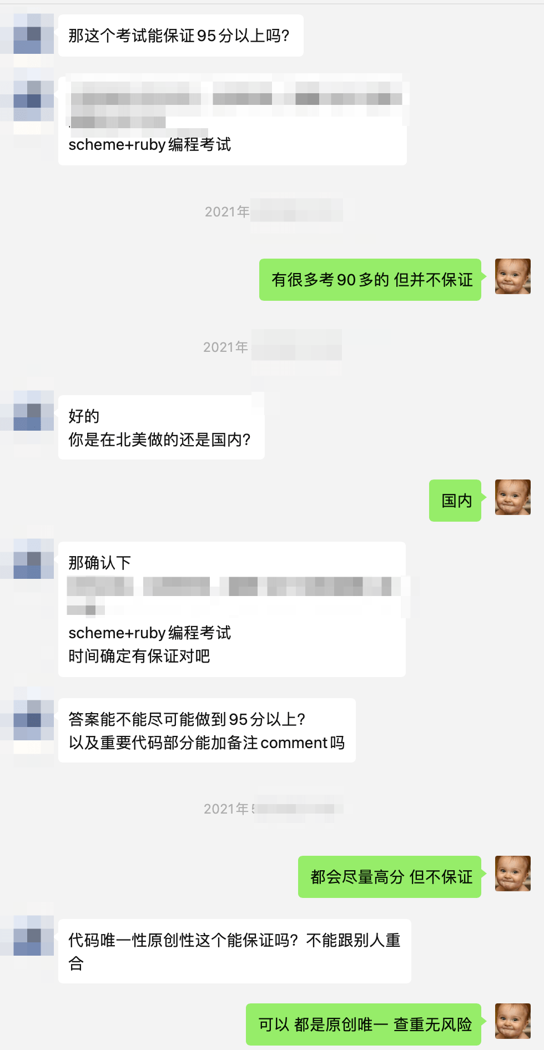The height and width of the screenshot is (1050, 544).
Task: Select the "那这个考试能保证95分以上吗?" message bubble
Action: 181,36
